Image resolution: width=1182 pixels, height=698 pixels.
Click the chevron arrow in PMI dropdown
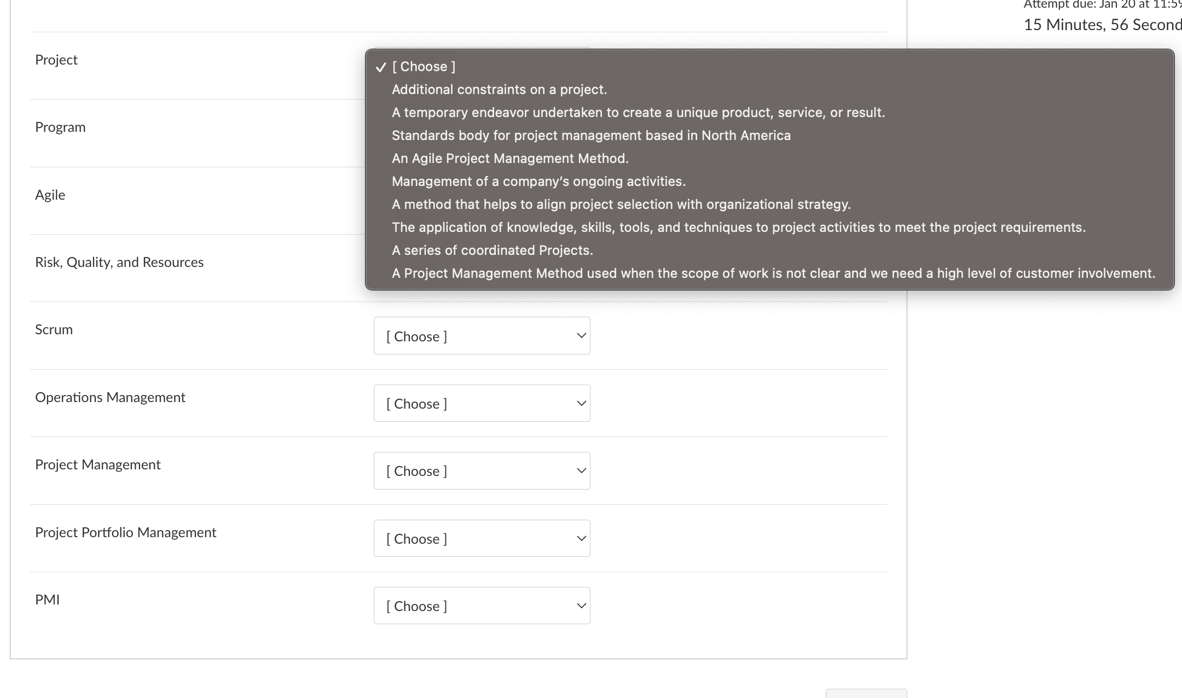(x=581, y=606)
